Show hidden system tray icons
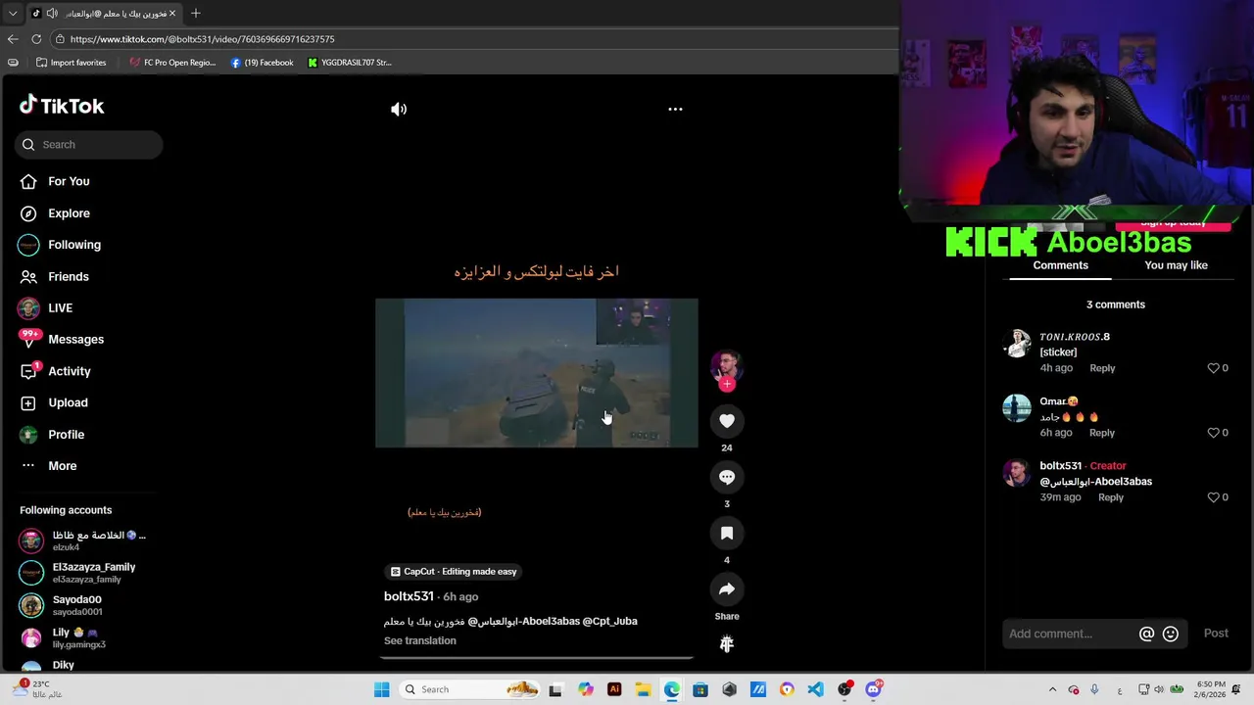This screenshot has width=1254, height=705. [x=1053, y=689]
